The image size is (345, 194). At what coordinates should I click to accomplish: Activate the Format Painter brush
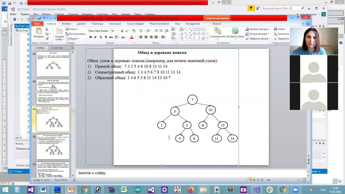point(47,39)
